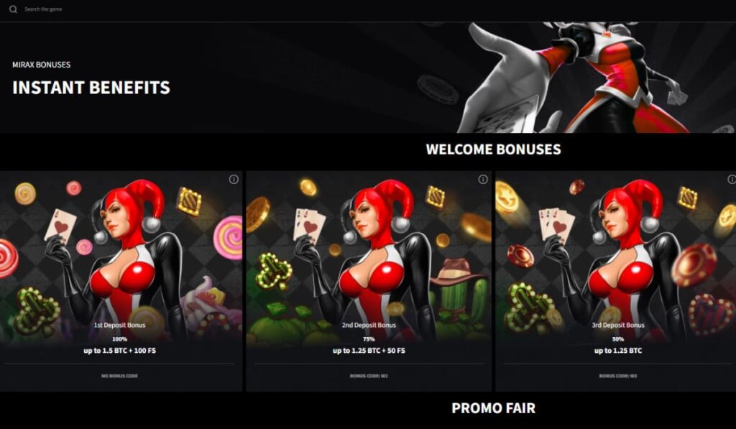Select the 2nd Deposit Bonus title

point(369,325)
